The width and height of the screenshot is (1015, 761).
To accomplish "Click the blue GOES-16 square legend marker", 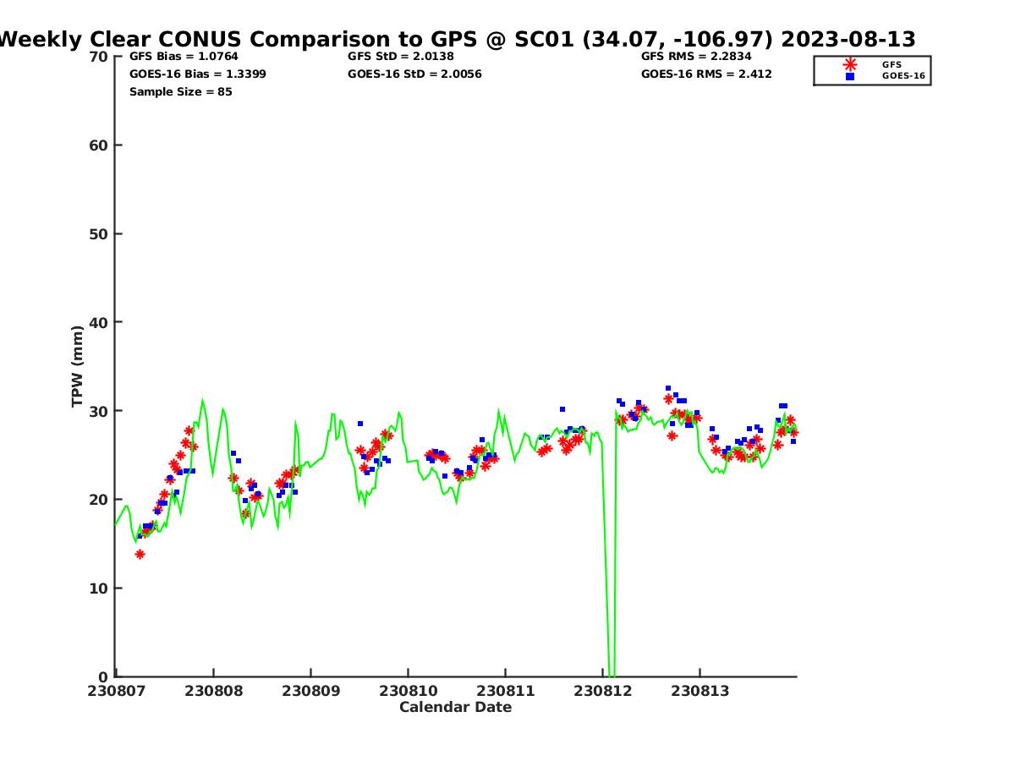I will (849, 76).
